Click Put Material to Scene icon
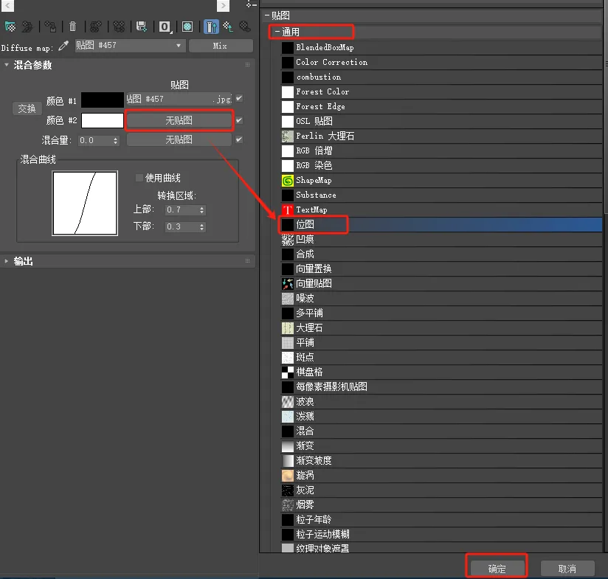Viewport: 608px width, 579px height. click(27, 27)
